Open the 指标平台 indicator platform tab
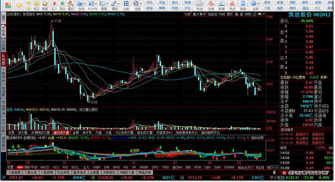335x182 pixels. tap(27, 167)
